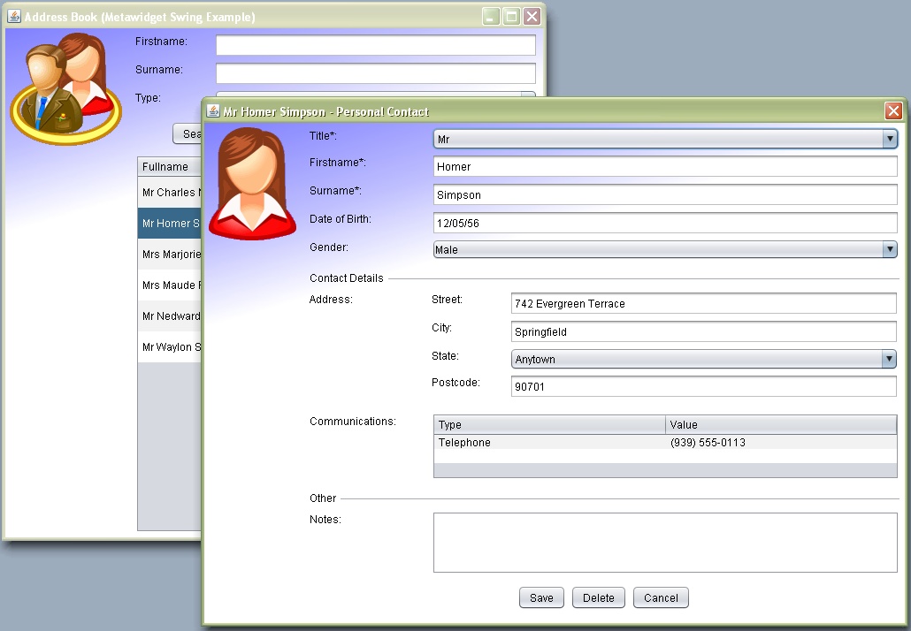Click the Date of Birth field
Screen dimensions: 911x631
pos(665,223)
